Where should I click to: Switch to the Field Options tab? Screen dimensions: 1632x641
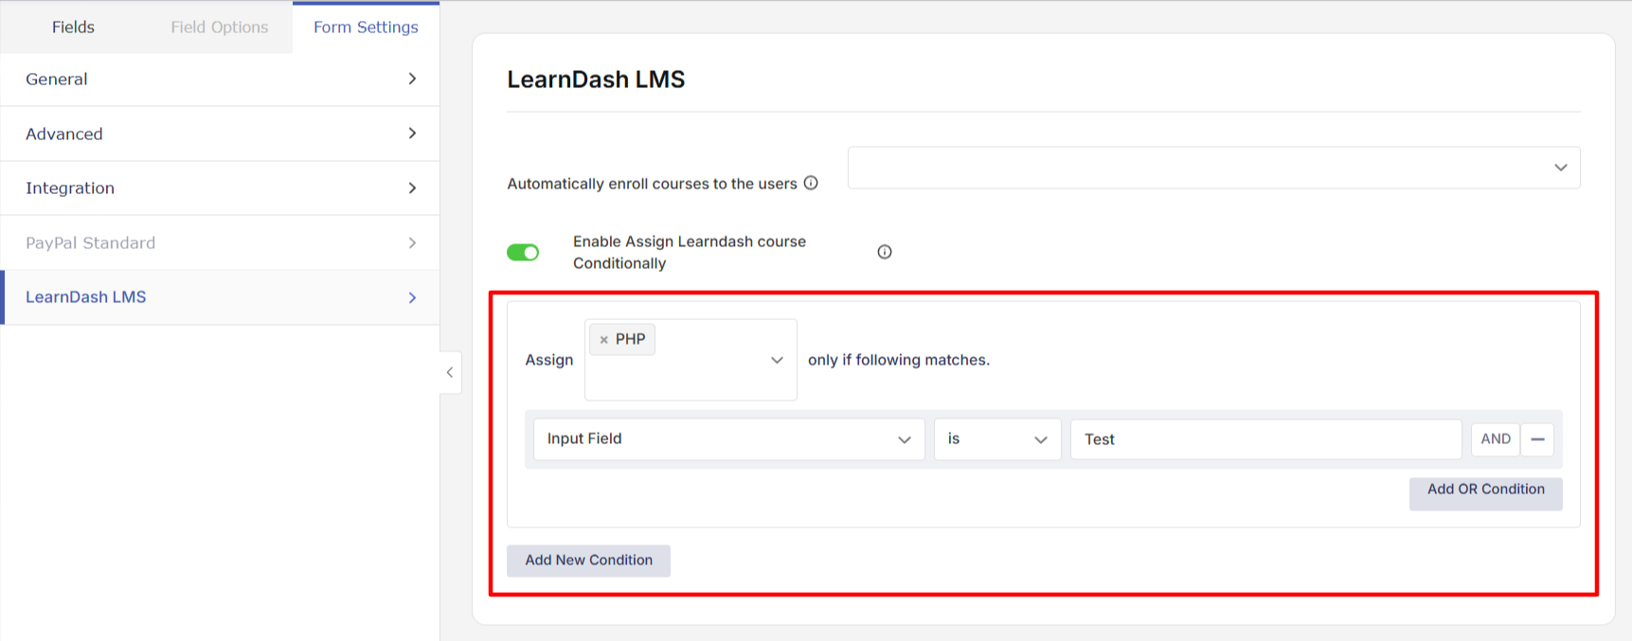220,27
